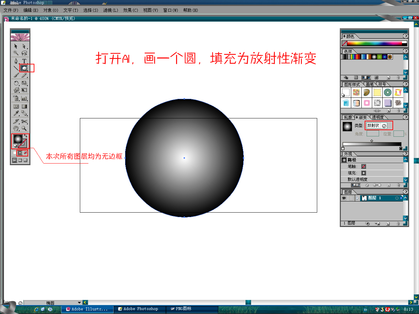Click the None swatch in 颜色 panel
The width and height of the screenshot is (419, 314).
344,43
